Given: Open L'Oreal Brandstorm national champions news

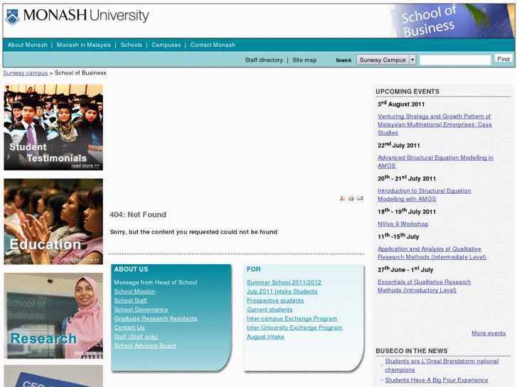Looking at the screenshot, I should (x=442, y=365).
